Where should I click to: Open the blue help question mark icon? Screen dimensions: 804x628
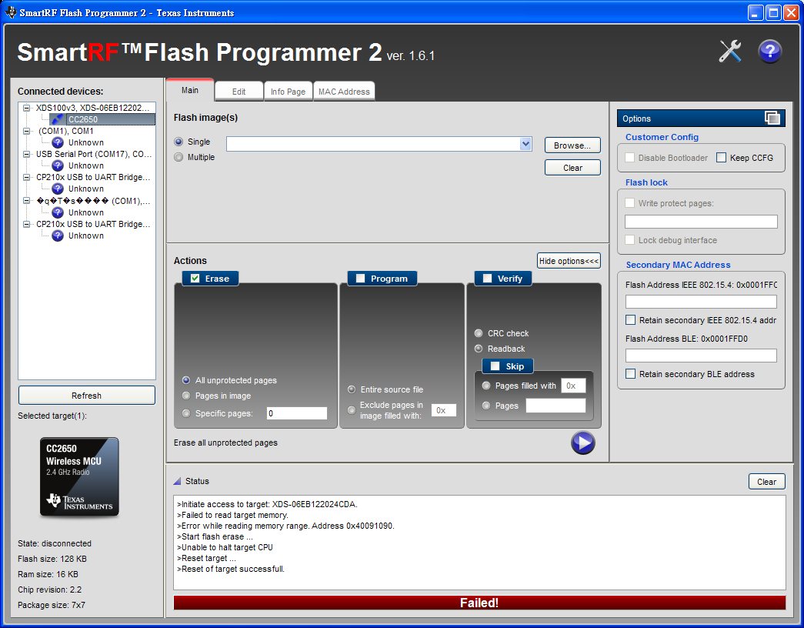tap(769, 52)
